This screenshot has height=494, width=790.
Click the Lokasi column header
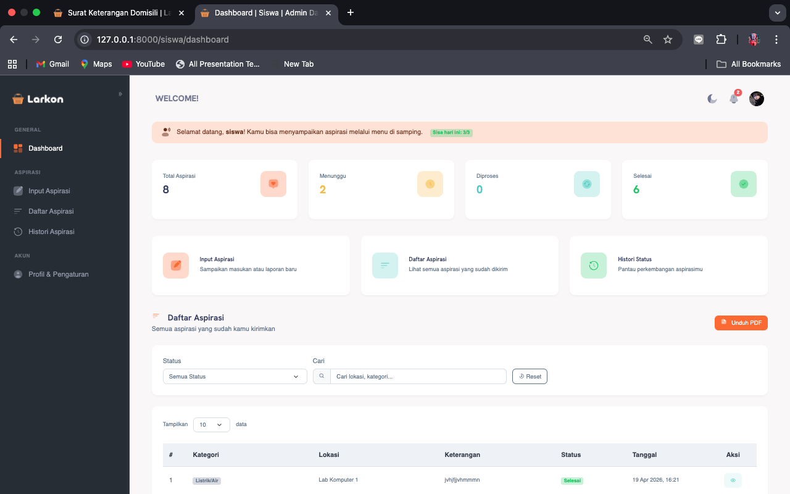click(329, 454)
